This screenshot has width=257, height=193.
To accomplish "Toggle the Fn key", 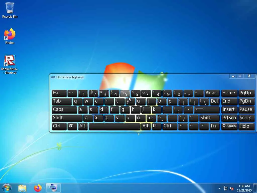I will (215, 126).
